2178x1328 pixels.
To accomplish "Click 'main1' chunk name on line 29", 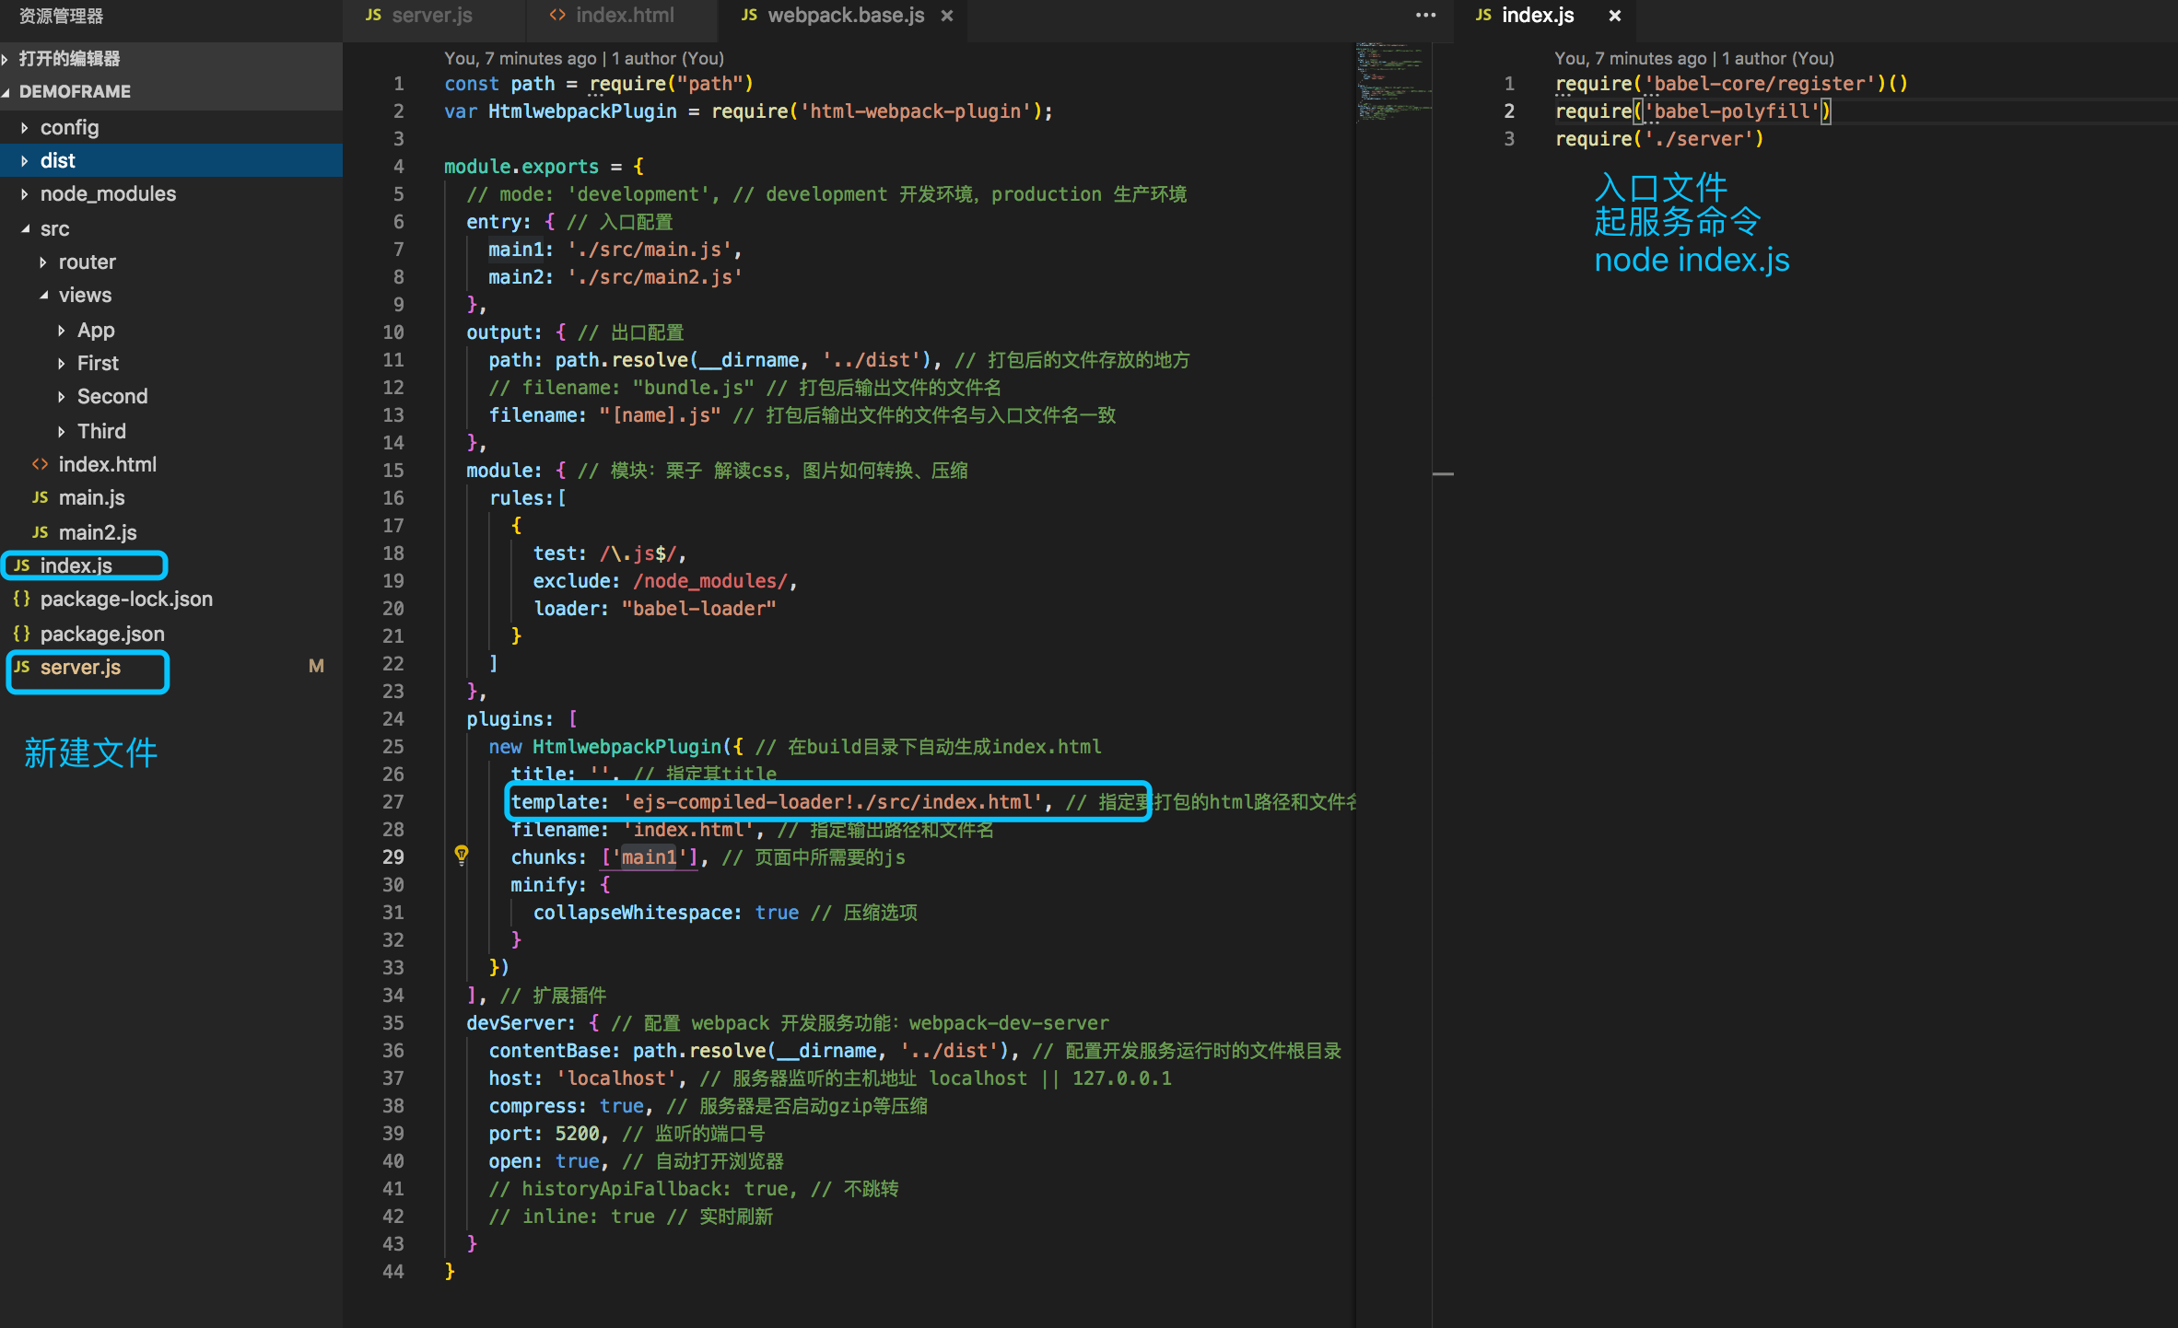I will pyautogui.click(x=649, y=857).
